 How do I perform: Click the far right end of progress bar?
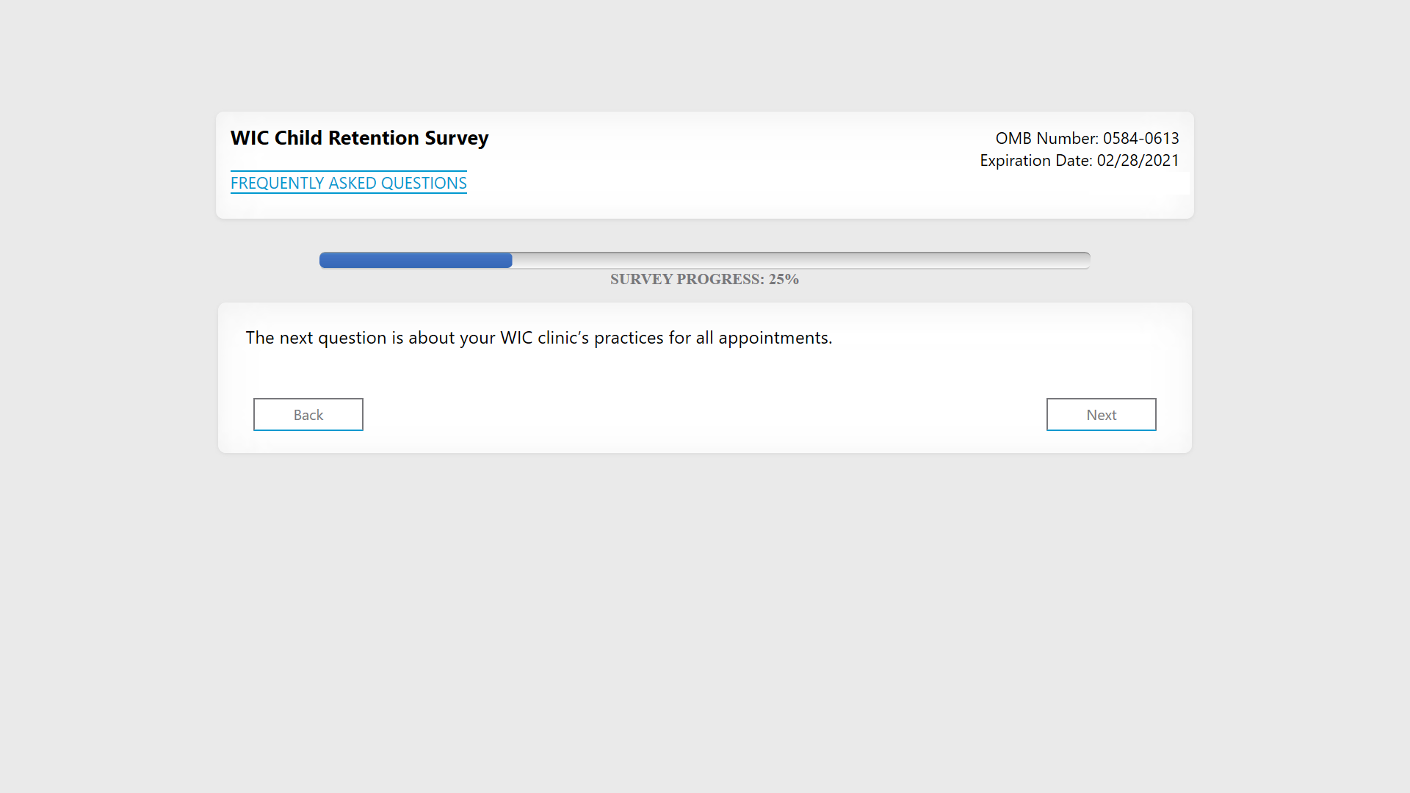click(x=1085, y=260)
